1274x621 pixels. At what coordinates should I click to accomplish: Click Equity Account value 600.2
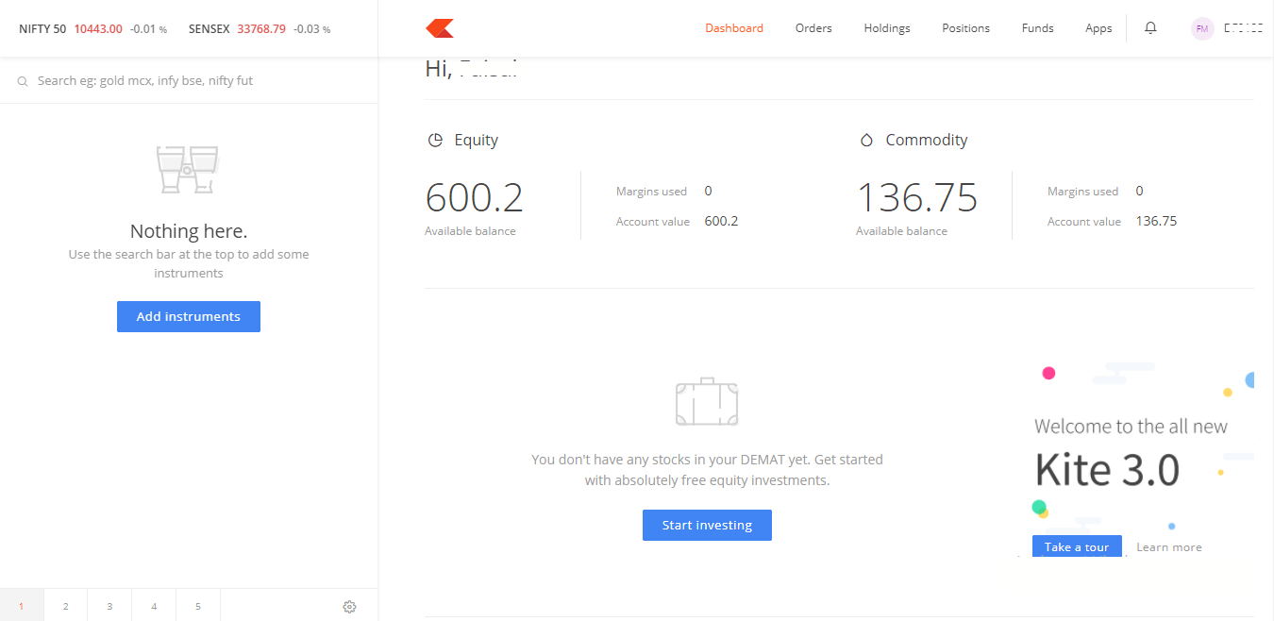coord(721,222)
